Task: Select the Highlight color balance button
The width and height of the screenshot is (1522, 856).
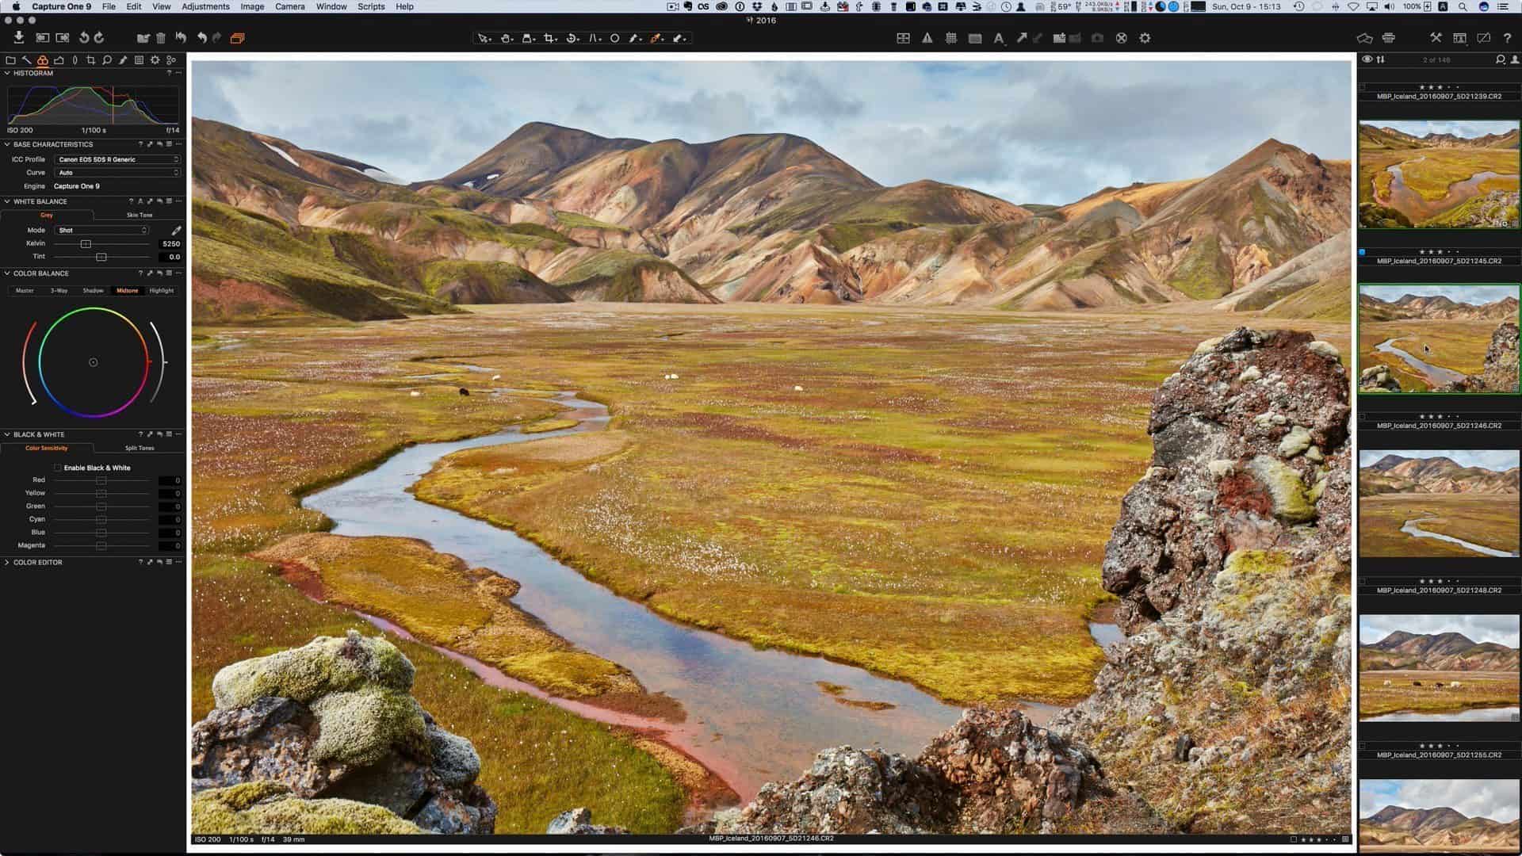Action: [x=161, y=290]
